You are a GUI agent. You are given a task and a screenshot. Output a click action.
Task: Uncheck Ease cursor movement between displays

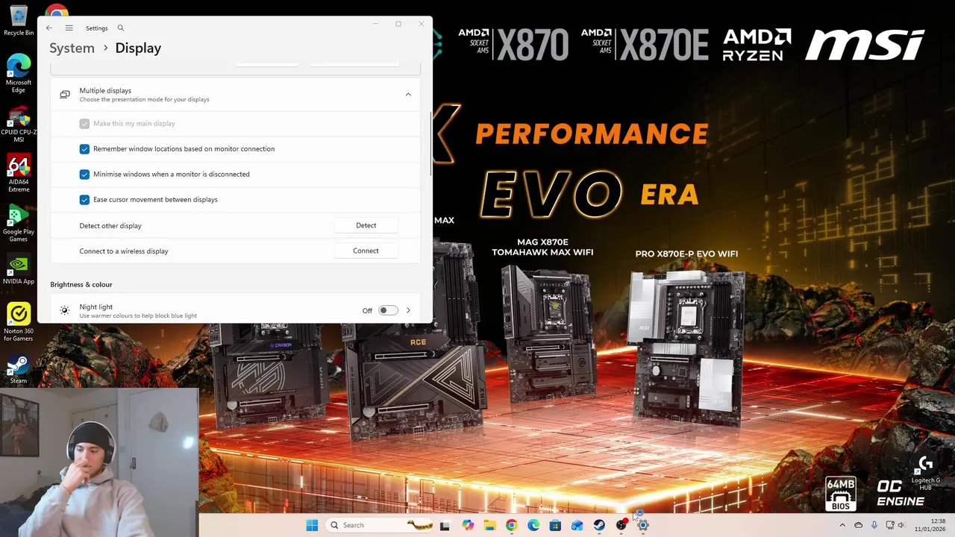pyautogui.click(x=84, y=200)
